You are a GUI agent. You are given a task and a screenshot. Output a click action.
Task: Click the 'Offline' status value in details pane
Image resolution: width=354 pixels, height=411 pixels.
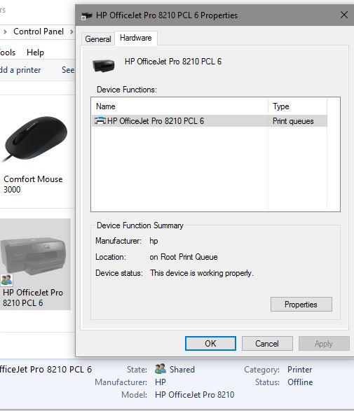click(x=300, y=382)
